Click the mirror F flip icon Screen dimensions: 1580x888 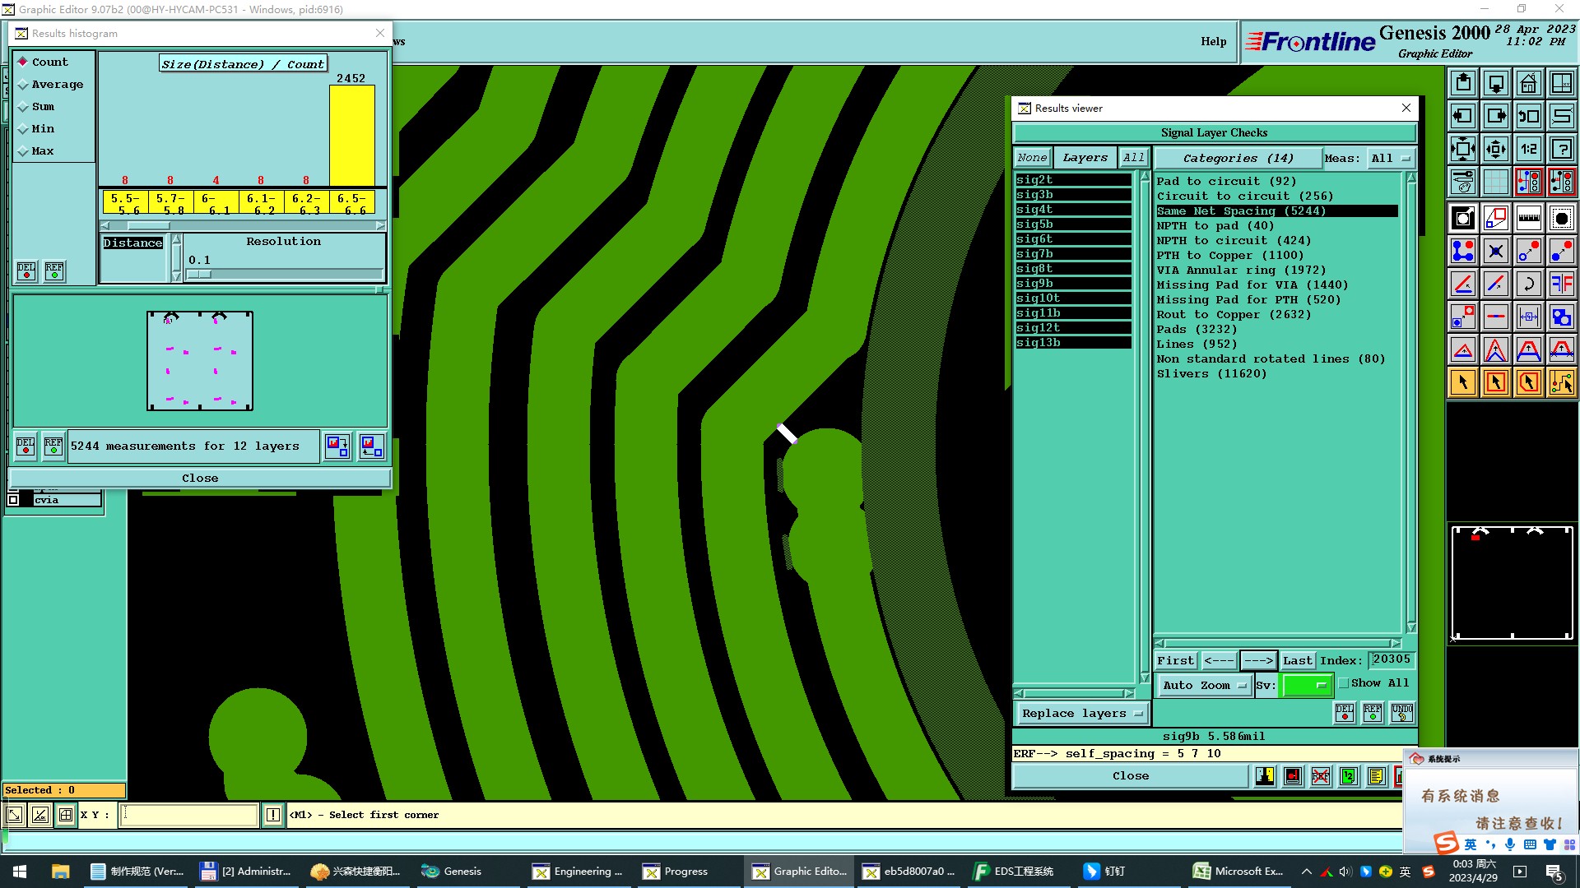click(1561, 284)
